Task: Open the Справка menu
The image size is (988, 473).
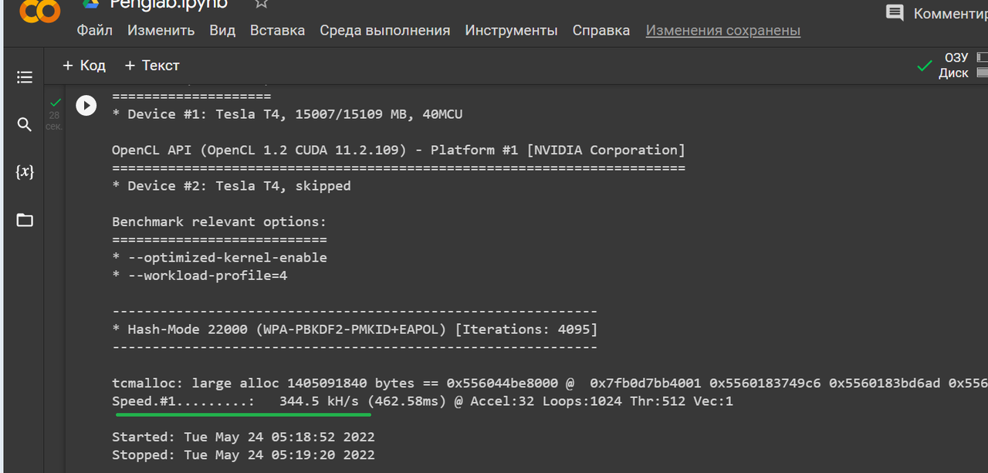Action: point(601,31)
